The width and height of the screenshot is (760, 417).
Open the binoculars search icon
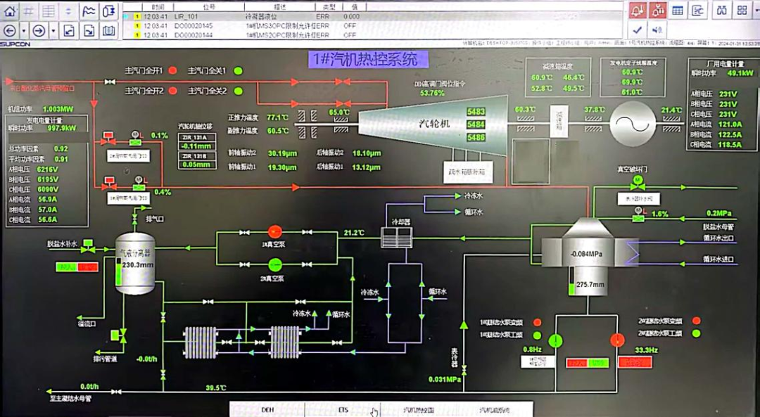pos(722,11)
